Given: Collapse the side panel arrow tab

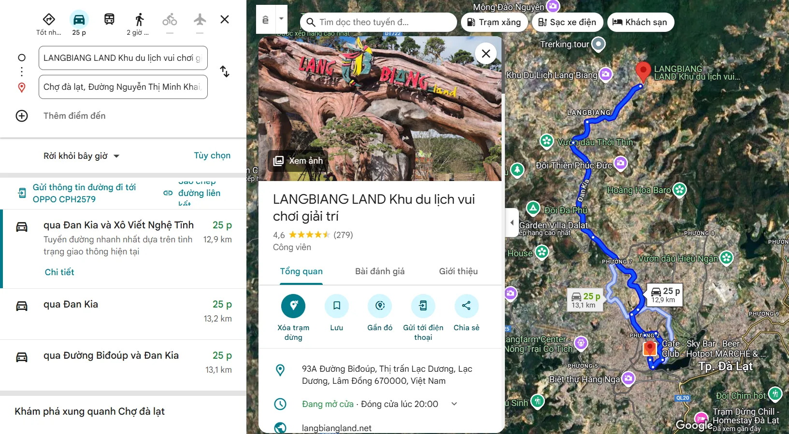Looking at the screenshot, I should pyautogui.click(x=512, y=223).
